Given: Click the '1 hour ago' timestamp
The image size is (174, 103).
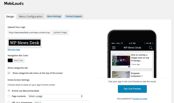Looking at the screenshot, I should click(135, 64).
